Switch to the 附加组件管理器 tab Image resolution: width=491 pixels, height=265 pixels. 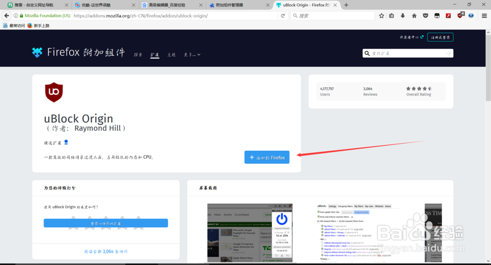coord(238,5)
